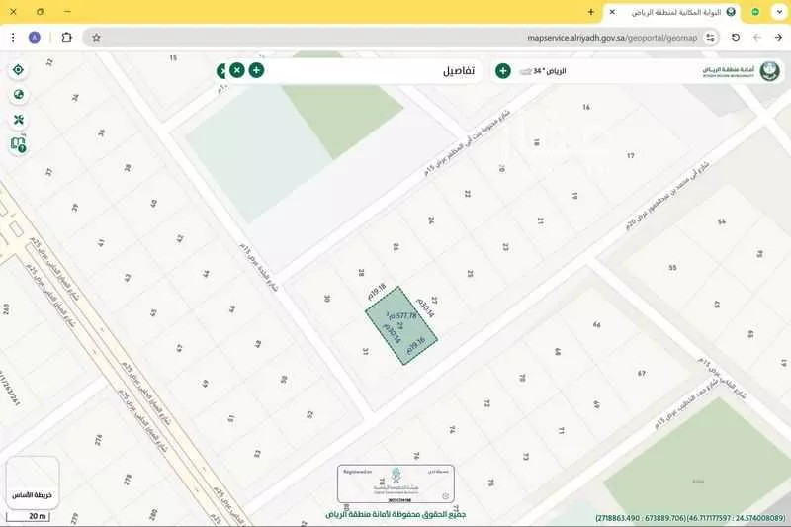
Task: Click the Riyadh Municipality logo
Action: [x=729, y=71]
